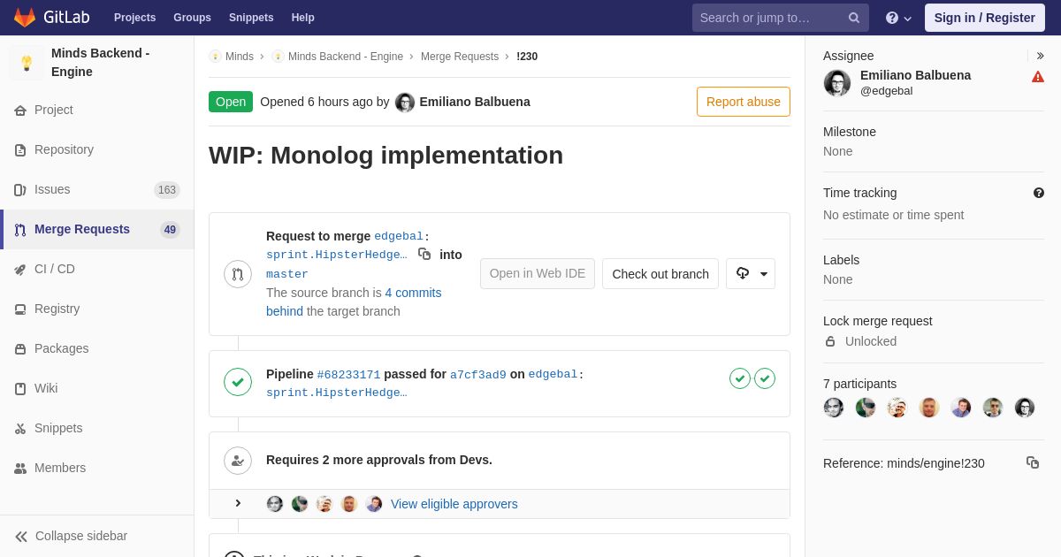The height and width of the screenshot is (557, 1061).
Task: Click the Wiki book icon
Action: (20, 389)
